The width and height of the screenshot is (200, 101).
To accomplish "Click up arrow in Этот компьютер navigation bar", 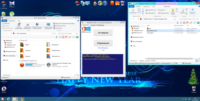I will pos(11,33).
